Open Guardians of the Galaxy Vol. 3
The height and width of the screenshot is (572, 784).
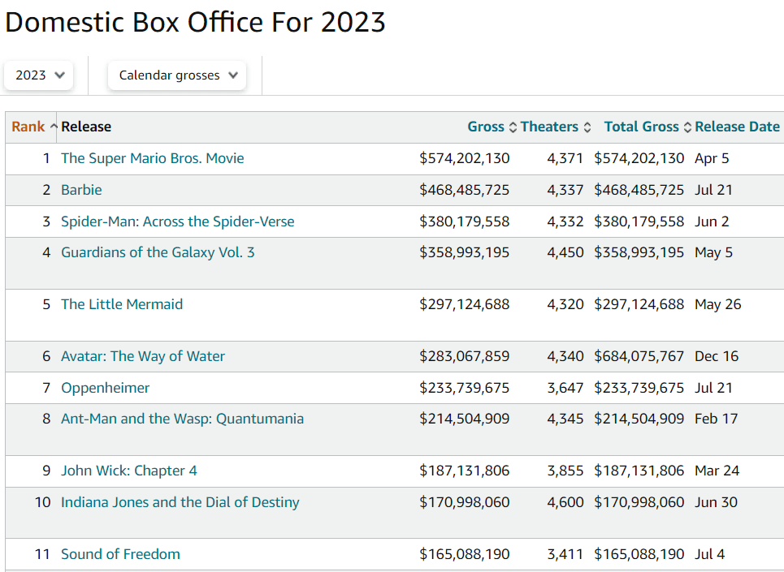(x=158, y=252)
